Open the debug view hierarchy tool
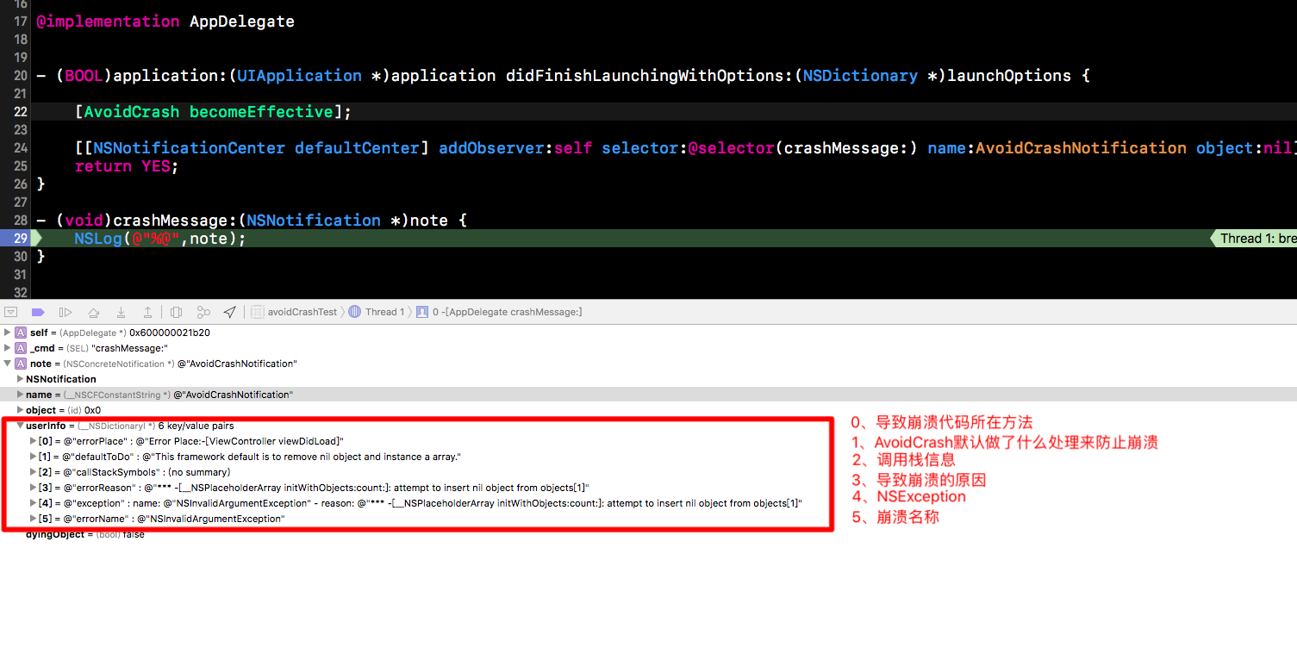This screenshot has width=1297, height=666. [176, 312]
